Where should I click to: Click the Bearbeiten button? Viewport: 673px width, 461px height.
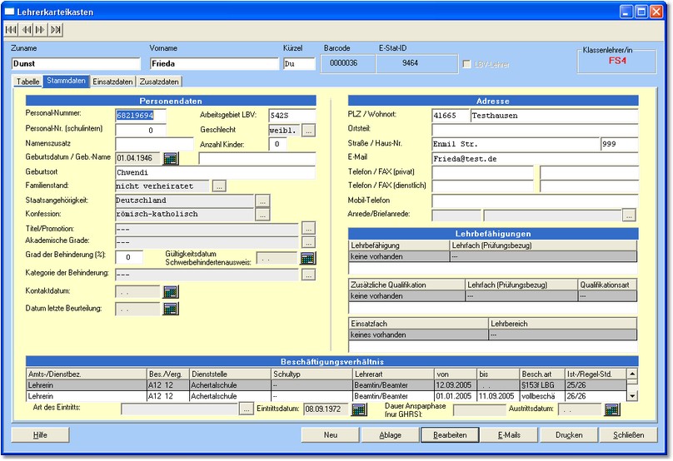coord(450,435)
